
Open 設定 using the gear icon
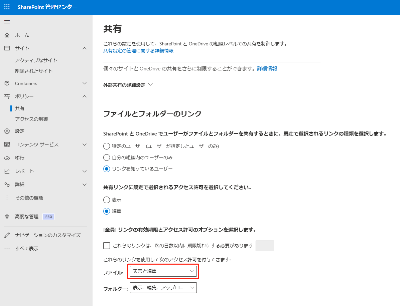pos(7,131)
